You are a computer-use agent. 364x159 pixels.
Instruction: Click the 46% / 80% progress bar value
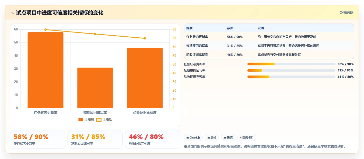click(x=346, y=77)
